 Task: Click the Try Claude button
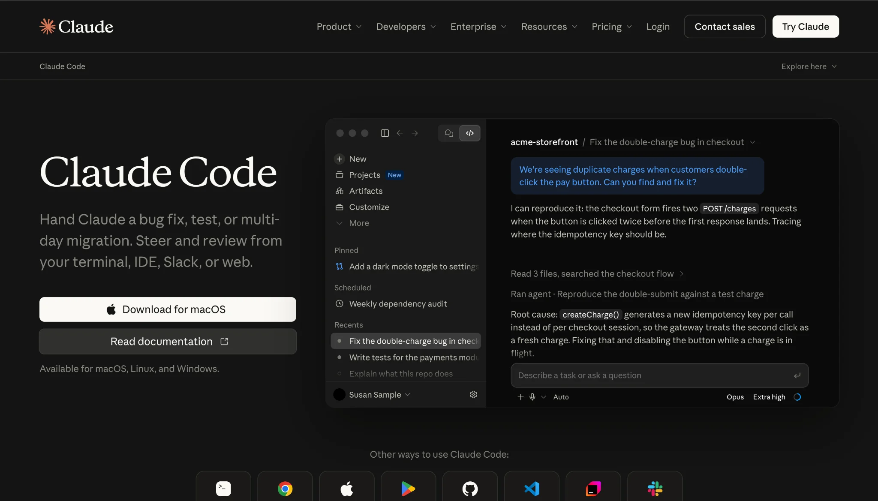pyautogui.click(x=806, y=27)
